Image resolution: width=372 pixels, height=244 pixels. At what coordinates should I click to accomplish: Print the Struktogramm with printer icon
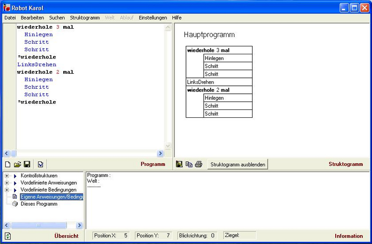[x=199, y=164]
